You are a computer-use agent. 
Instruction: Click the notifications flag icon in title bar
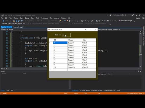click(108, 15)
